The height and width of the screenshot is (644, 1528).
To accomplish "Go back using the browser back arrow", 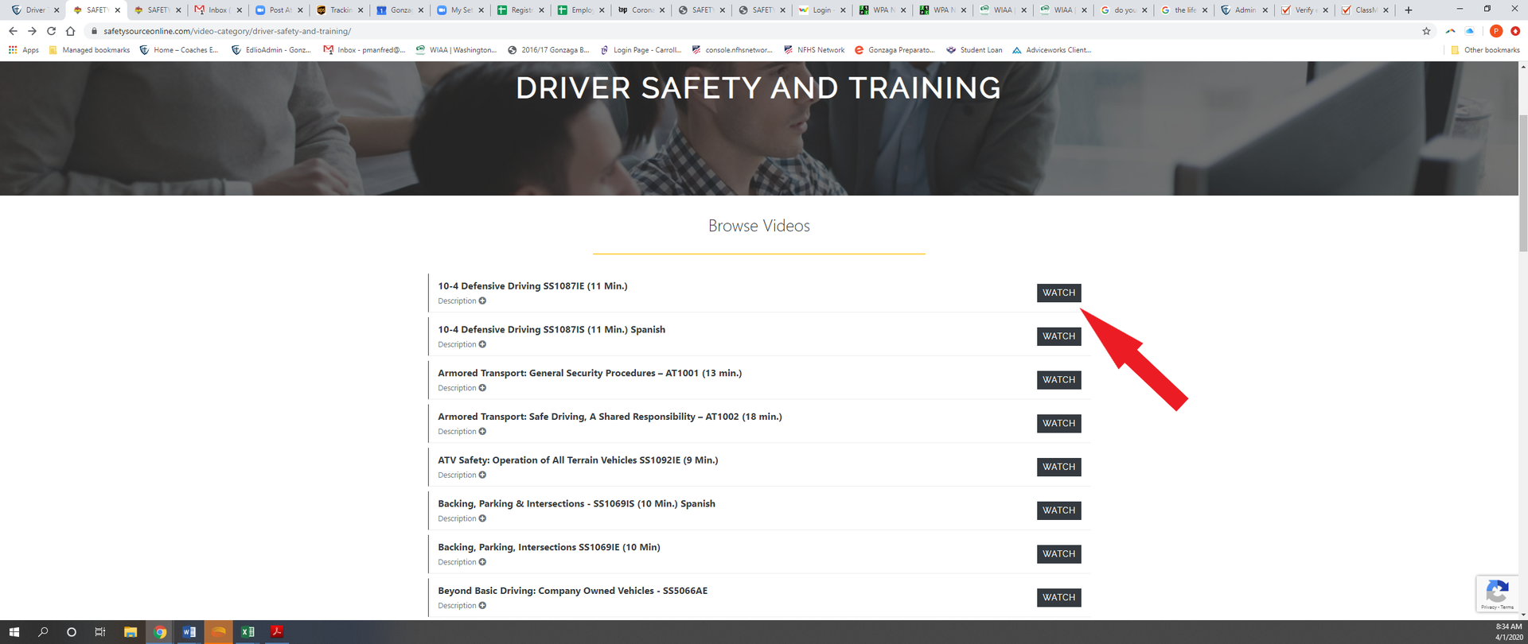I will [x=13, y=31].
